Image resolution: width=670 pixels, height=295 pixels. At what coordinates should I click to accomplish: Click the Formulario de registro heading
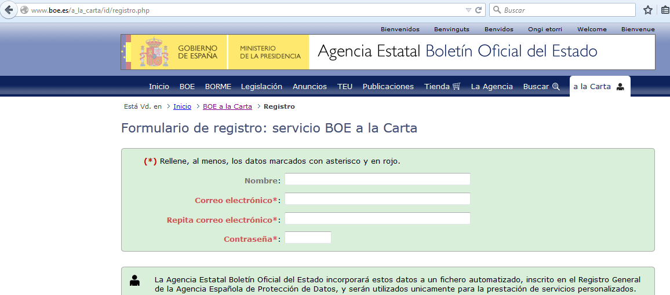point(269,128)
